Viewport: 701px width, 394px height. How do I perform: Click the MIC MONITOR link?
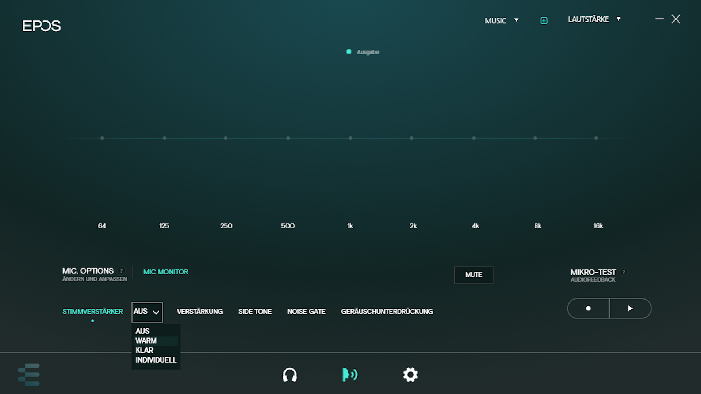166,272
